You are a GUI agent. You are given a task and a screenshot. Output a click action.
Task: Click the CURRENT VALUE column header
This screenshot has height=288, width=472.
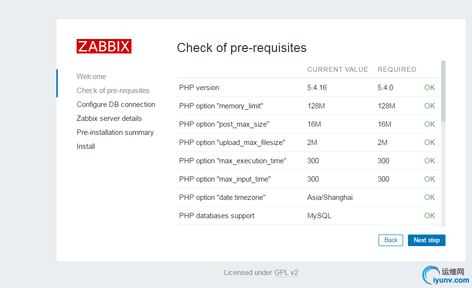click(338, 69)
